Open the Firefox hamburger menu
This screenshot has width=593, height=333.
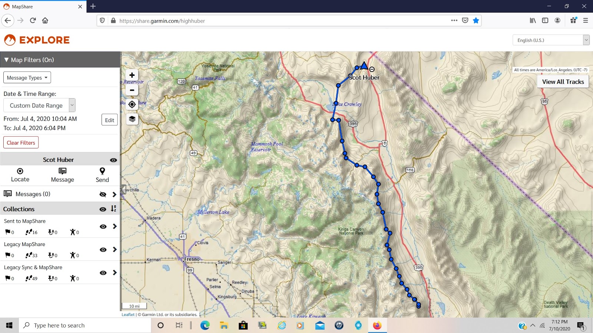[586, 21]
